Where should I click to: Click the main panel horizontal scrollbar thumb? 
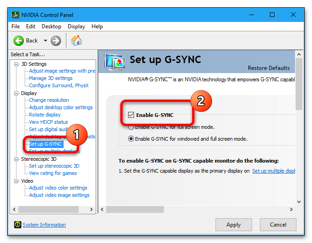point(135,209)
